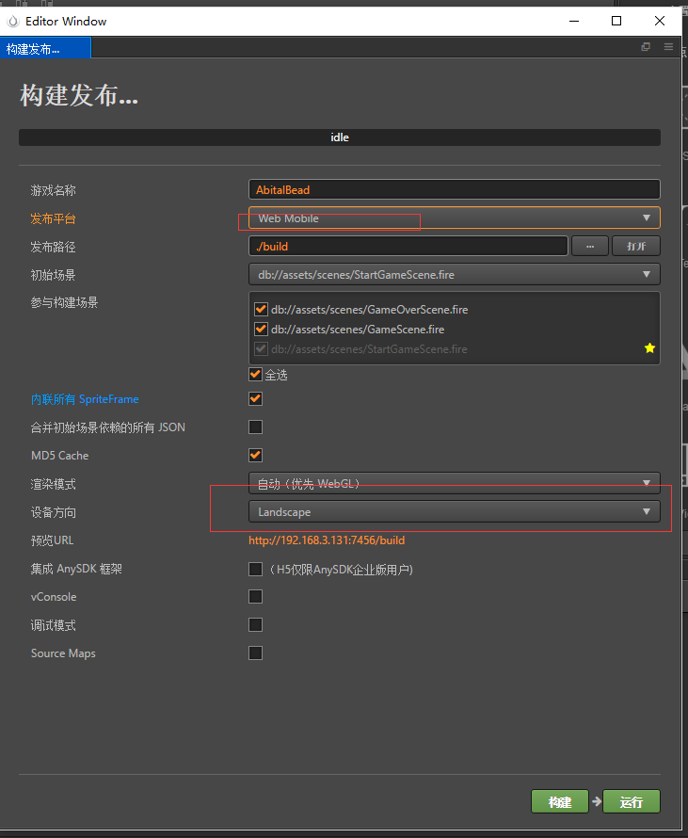Click the ... browse button for the build path
This screenshot has width=688, height=838.
(x=590, y=247)
